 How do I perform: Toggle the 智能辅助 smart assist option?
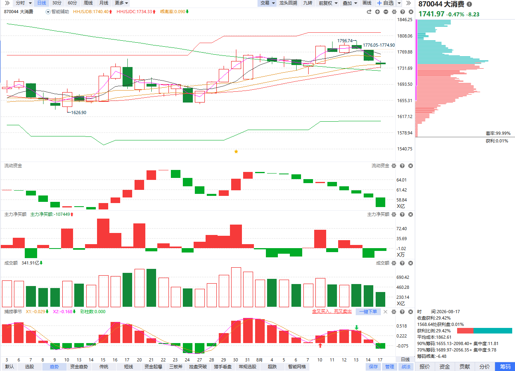pos(57,12)
